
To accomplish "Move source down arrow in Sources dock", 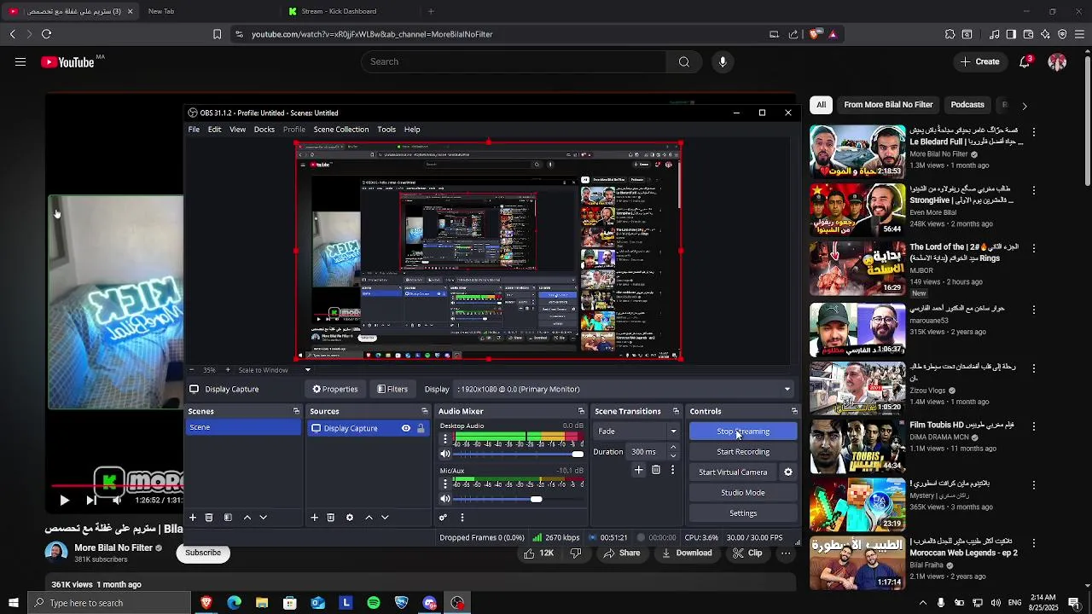I will (385, 518).
